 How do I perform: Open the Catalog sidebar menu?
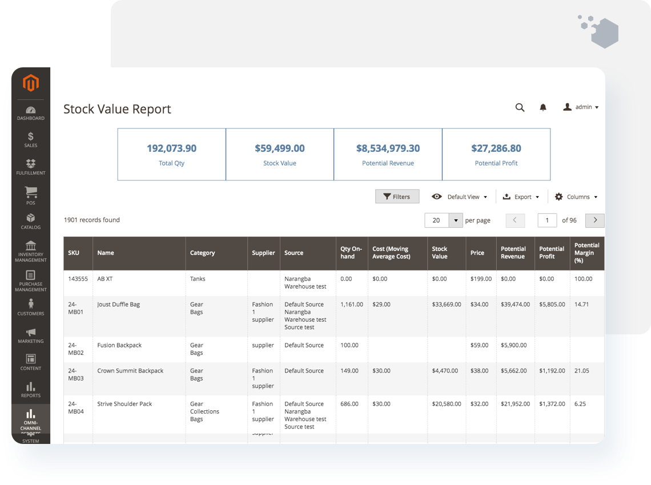[31, 221]
